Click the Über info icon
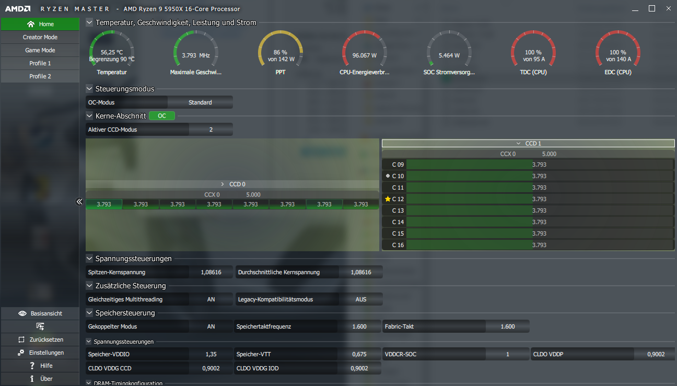Screen dimensions: 677x386 point(32,379)
